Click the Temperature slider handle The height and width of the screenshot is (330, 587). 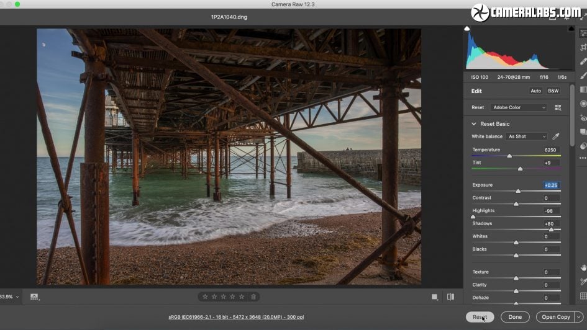tap(509, 156)
